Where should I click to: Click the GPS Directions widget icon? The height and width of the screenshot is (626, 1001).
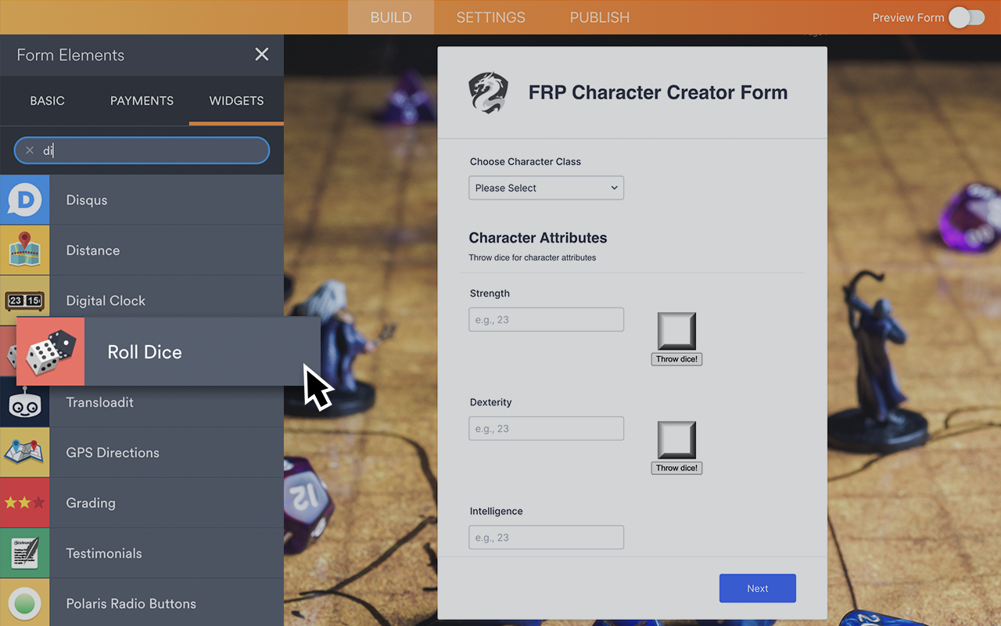[x=24, y=452]
